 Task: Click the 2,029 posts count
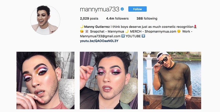(89, 18)
